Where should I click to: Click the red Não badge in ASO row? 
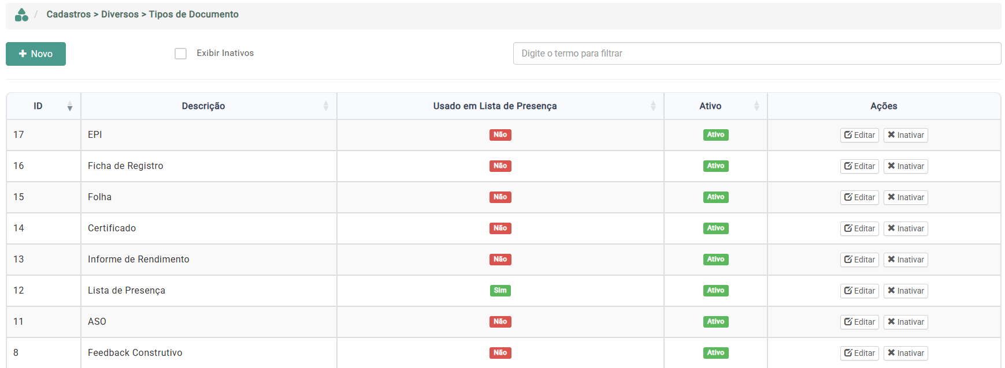tap(500, 322)
